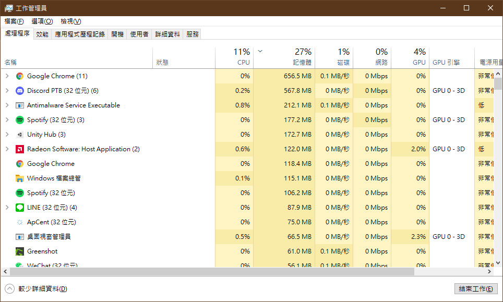
Task: Click the 桌面視窗管理員 process icon
Action: click(20, 237)
